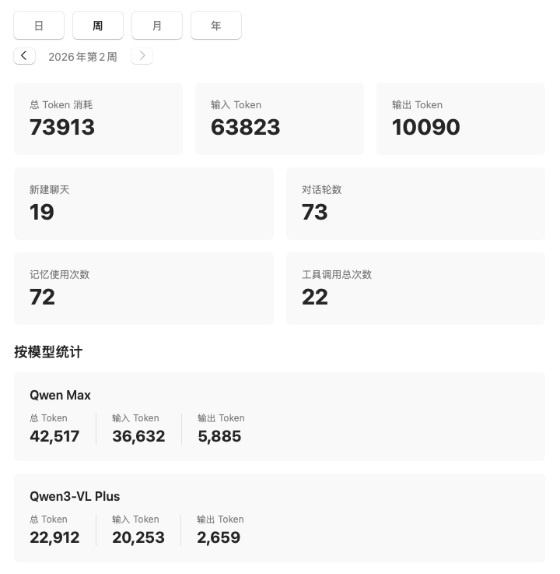Switch to the 年 (year) view tab

pos(216,26)
